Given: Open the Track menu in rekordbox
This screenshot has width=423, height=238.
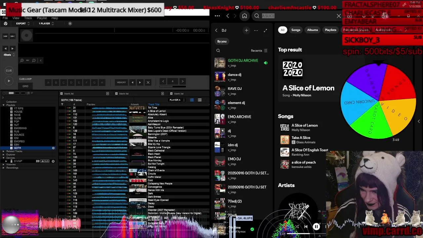Looking at the screenshot, I should [x=28, y=18].
